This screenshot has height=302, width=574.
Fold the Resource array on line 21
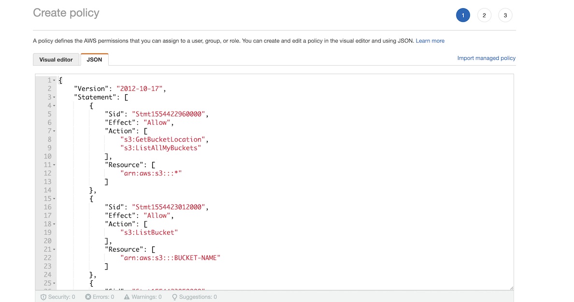54,249
